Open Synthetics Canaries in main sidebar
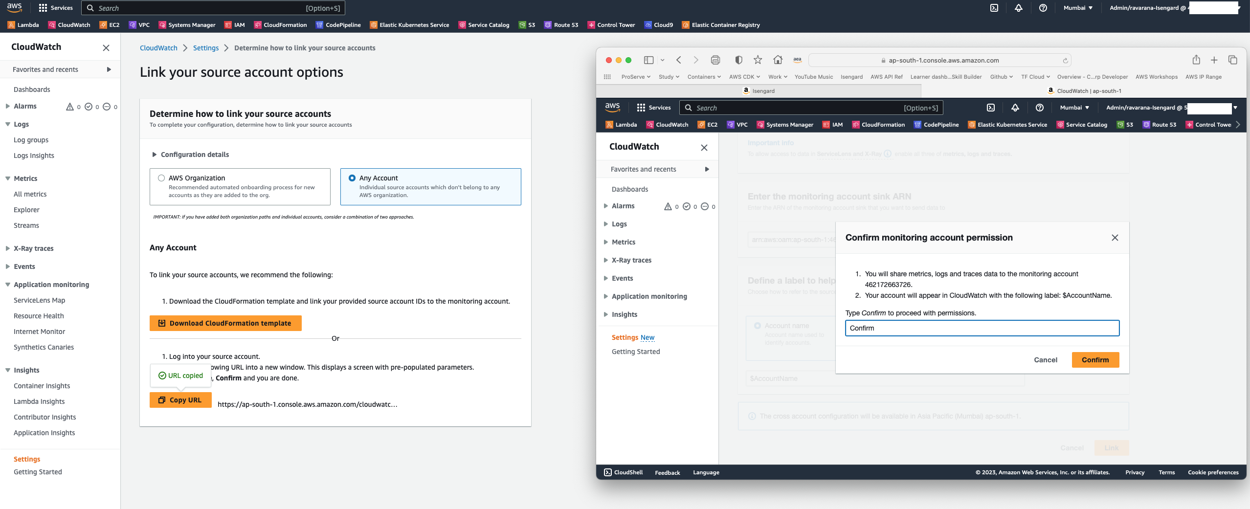The width and height of the screenshot is (1250, 509). (x=44, y=347)
